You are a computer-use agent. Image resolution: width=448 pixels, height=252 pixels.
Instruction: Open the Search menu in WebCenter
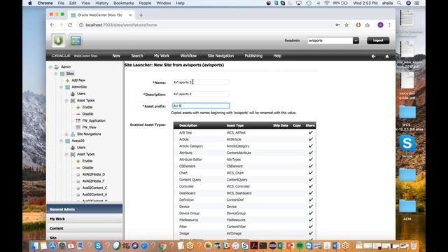point(137,56)
